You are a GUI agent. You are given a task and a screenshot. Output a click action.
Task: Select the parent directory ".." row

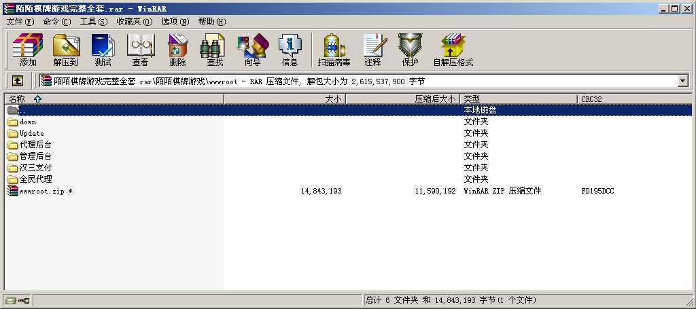coord(349,110)
